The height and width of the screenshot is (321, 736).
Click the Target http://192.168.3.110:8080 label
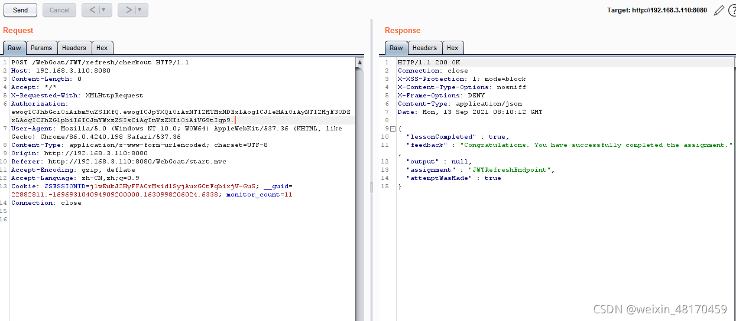pos(657,11)
